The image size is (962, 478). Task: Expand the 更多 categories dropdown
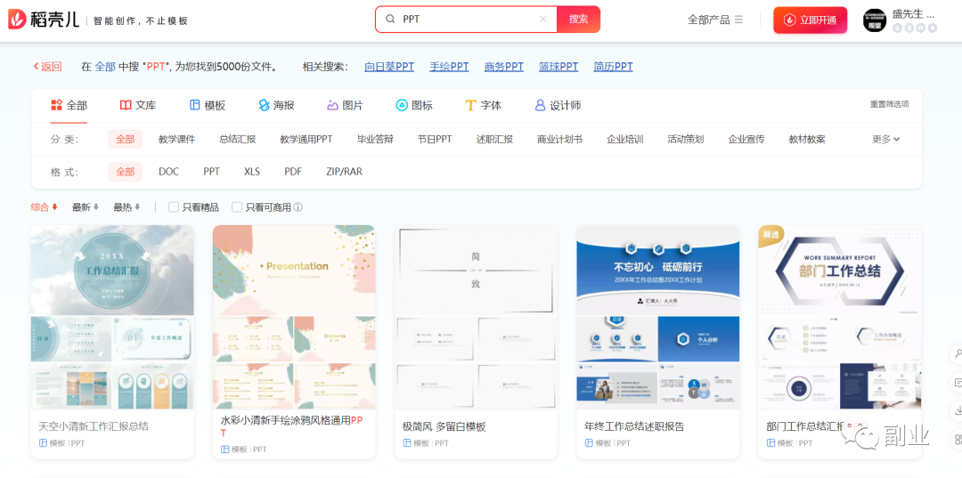click(885, 139)
